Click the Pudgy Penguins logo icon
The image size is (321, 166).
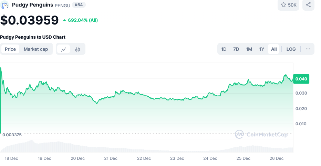tap(5, 5)
